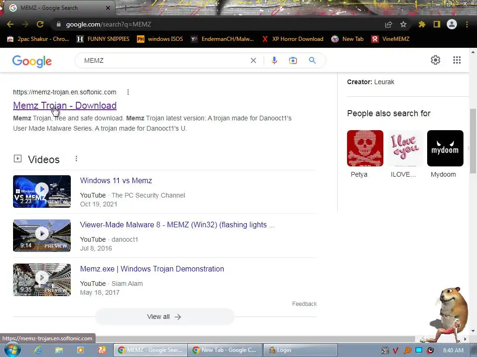Go to the Google home logo

tap(32, 61)
